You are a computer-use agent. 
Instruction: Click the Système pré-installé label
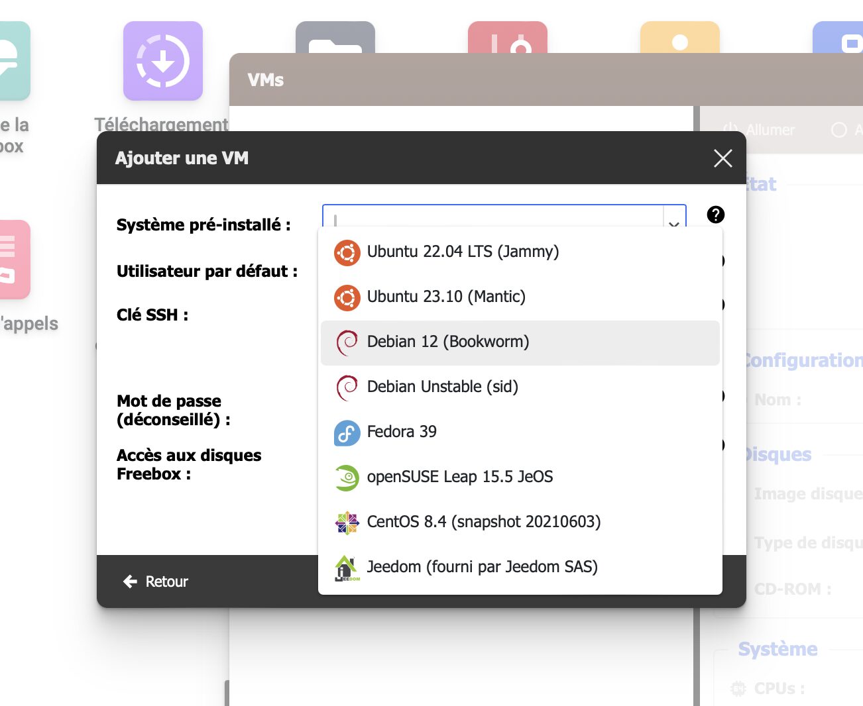203,225
